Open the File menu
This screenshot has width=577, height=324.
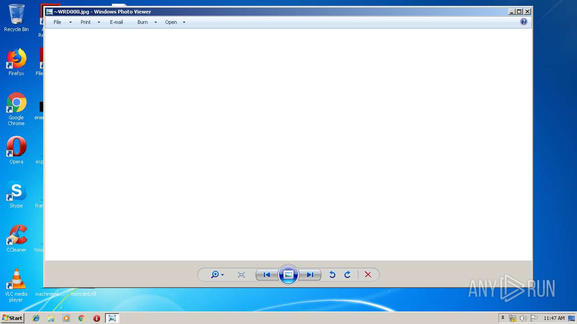pyautogui.click(x=57, y=22)
